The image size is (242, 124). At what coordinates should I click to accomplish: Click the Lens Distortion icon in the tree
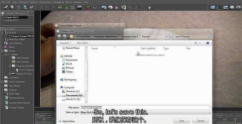tap(6, 43)
